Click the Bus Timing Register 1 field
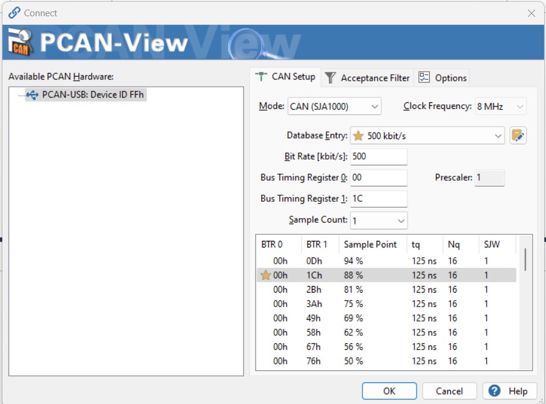The width and height of the screenshot is (546, 404). tap(379, 199)
